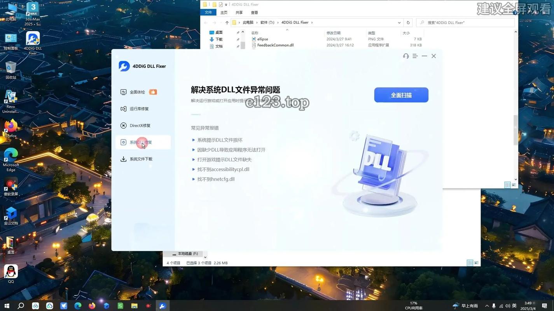Open 早上有雨 weather widget in taskbar
The height and width of the screenshot is (311, 554).
click(x=465, y=306)
